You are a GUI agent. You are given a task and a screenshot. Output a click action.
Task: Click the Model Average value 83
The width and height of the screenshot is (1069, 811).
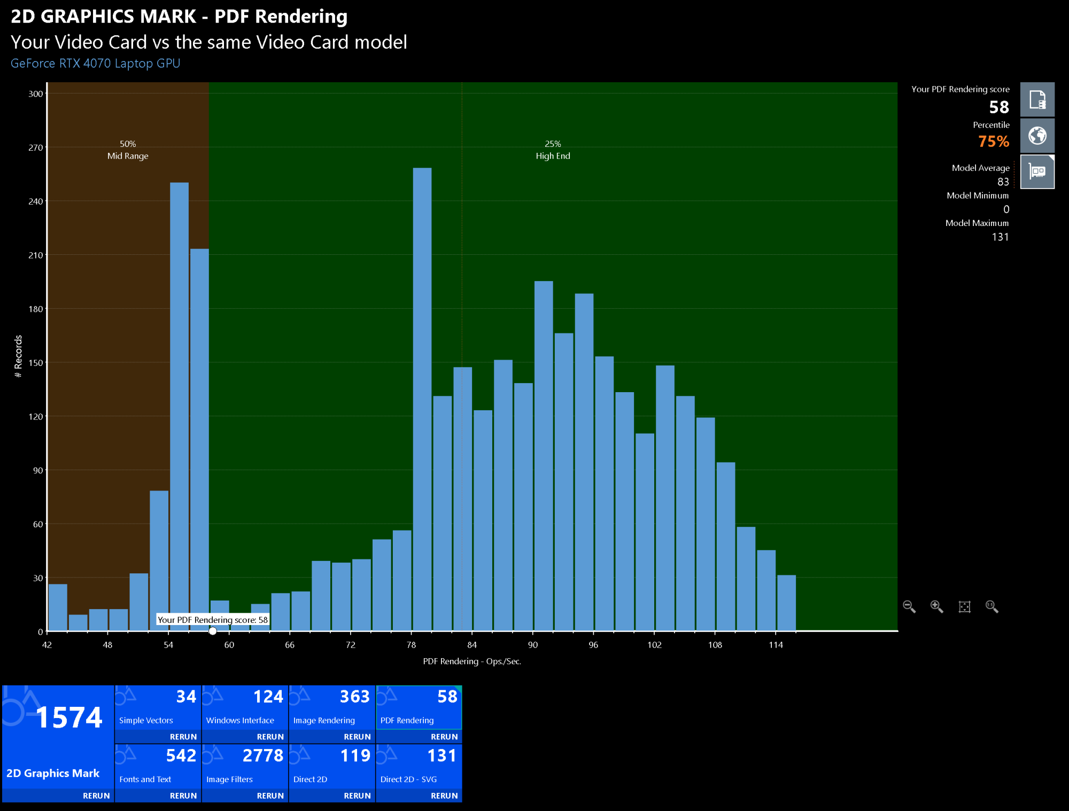(x=1003, y=182)
